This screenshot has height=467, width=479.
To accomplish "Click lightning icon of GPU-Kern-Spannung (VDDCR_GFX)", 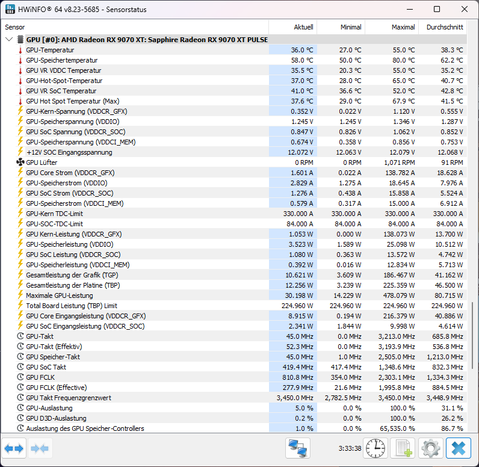I will [20, 111].
